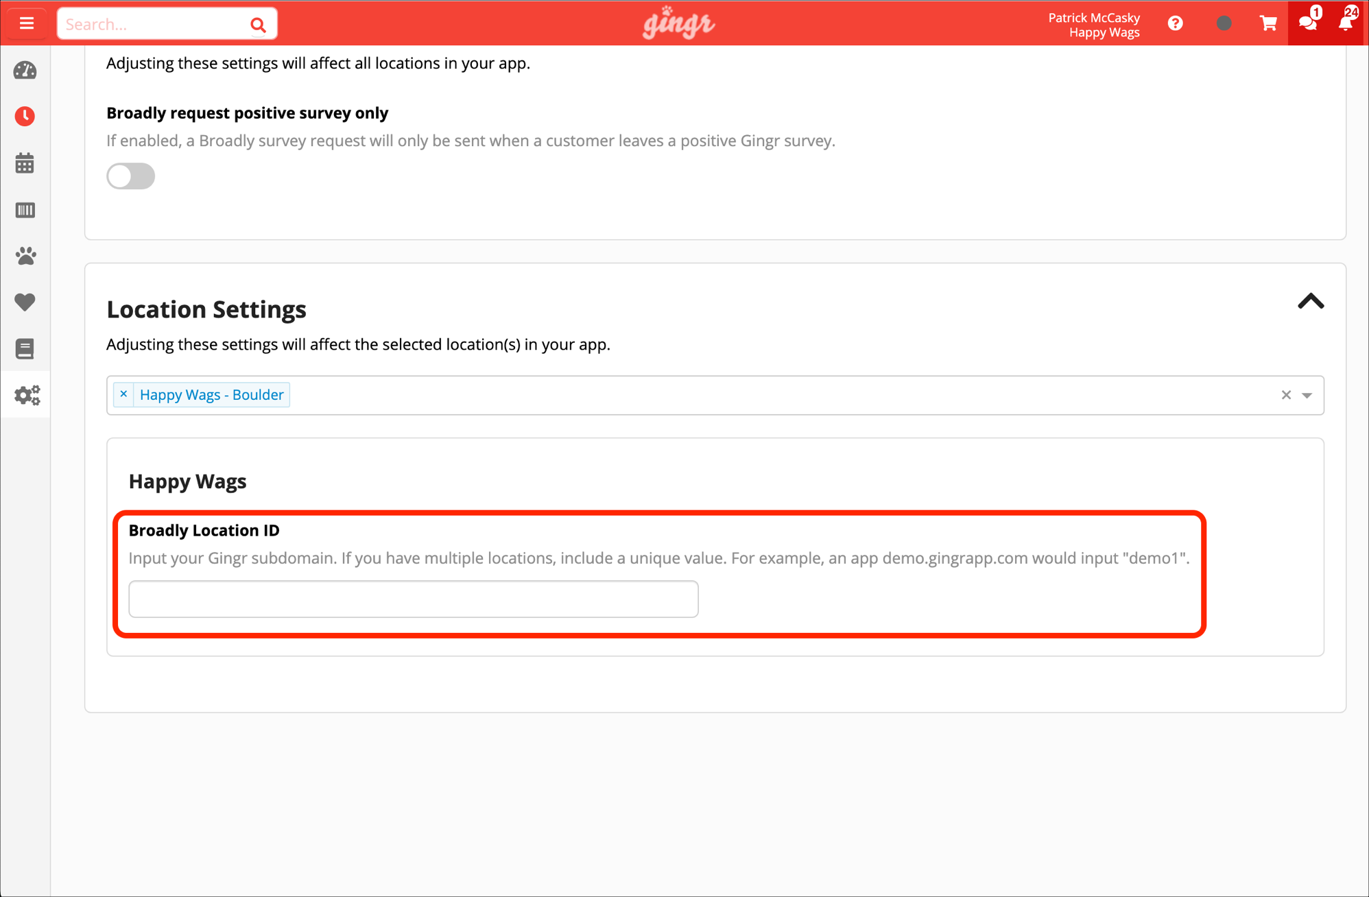Open the heart icon in the sidebar
Viewport: 1369px width, 897px height.
(25, 302)
